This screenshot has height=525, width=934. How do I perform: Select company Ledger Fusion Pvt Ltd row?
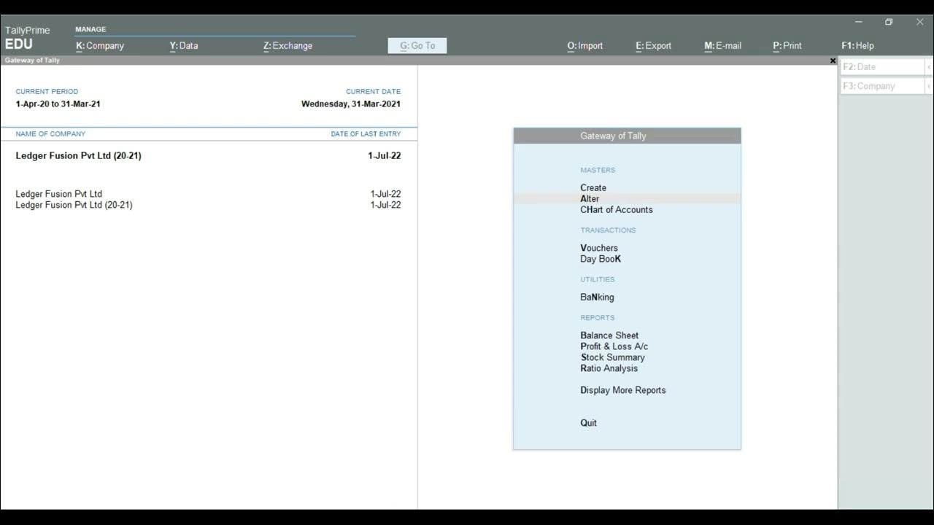point(208,194)
